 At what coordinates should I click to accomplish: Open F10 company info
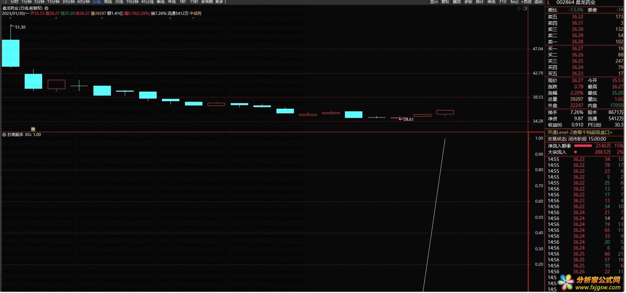(x=503, y=2)
